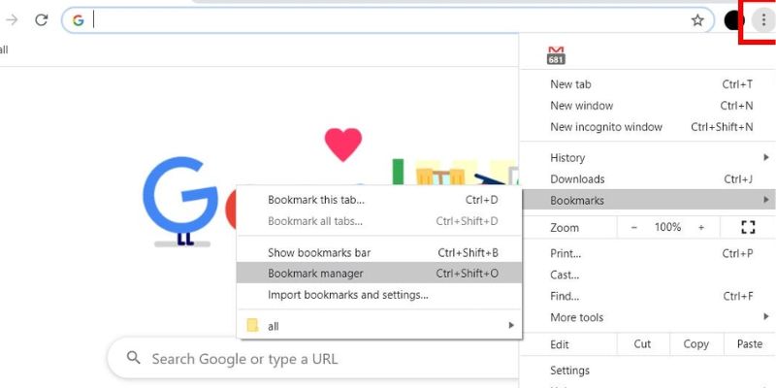Viewport: 776px width, 388px height.
Task: Click the bookmark star icon in address bar
Action: click(x=696, y=20)
